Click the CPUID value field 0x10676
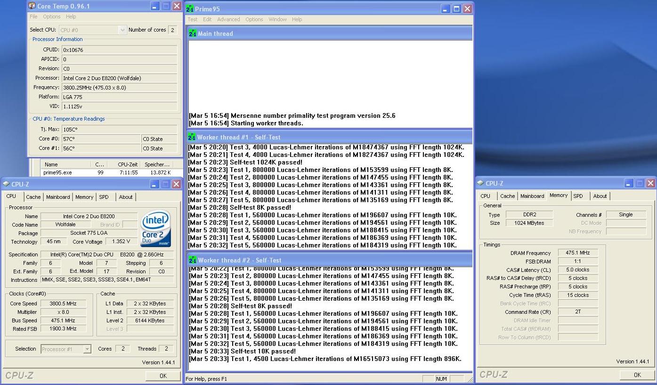 (120, 49)
